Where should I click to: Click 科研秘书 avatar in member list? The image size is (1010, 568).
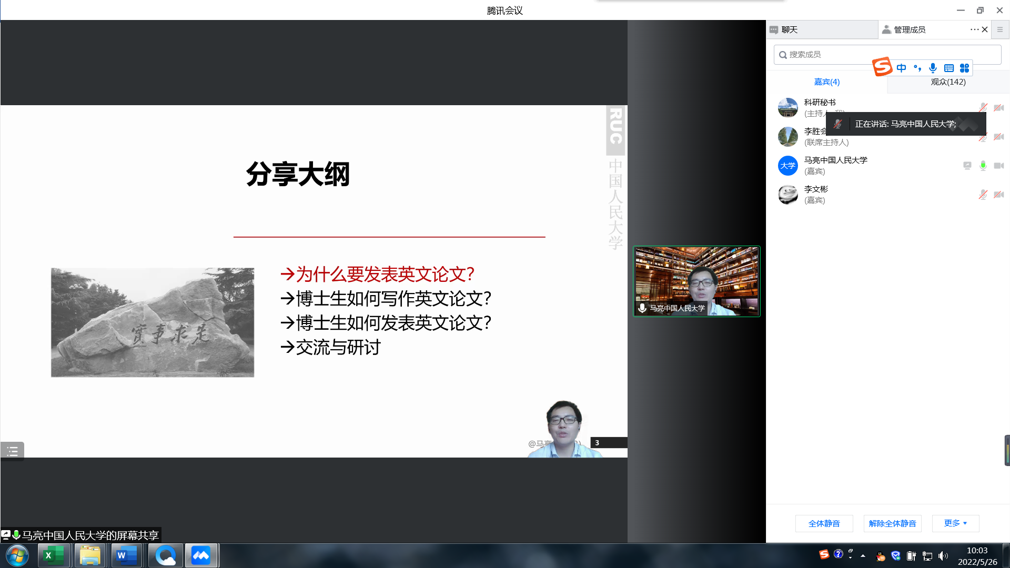pyautogui.click(x=788, y=108)
